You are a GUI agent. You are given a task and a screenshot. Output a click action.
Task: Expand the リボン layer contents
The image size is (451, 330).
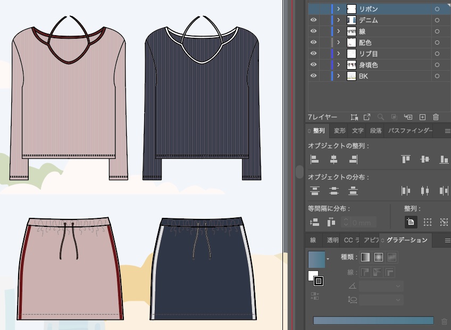(338, 9)
